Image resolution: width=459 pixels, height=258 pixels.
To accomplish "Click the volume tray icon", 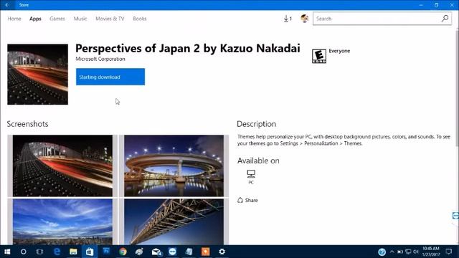I will click(416, 252).
